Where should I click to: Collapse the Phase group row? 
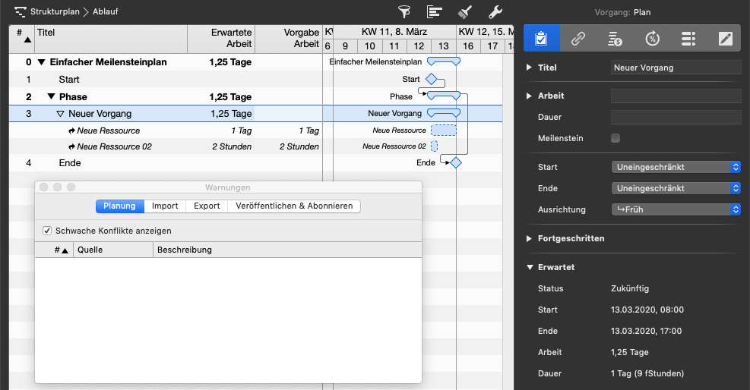pos(51,97)
